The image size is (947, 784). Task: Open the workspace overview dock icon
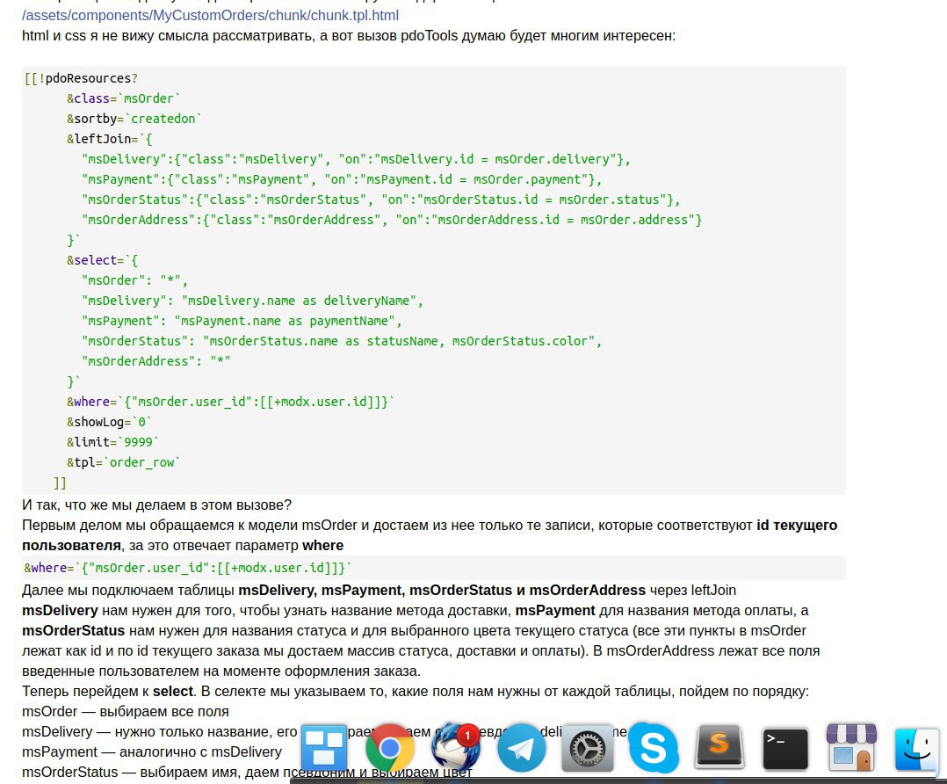coord(323,748)
